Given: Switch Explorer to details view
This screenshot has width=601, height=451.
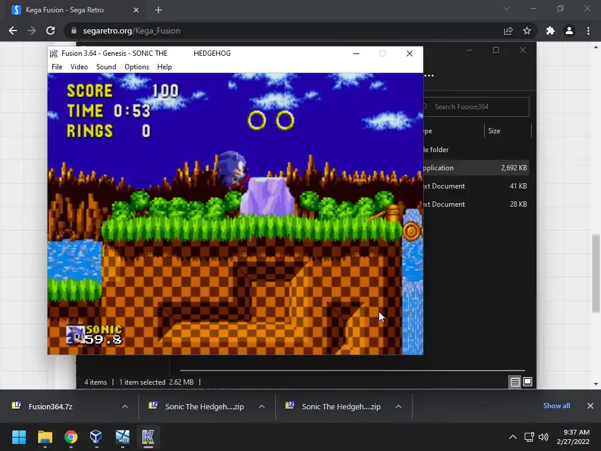Looking at the screenshot, I should (515, 382).
